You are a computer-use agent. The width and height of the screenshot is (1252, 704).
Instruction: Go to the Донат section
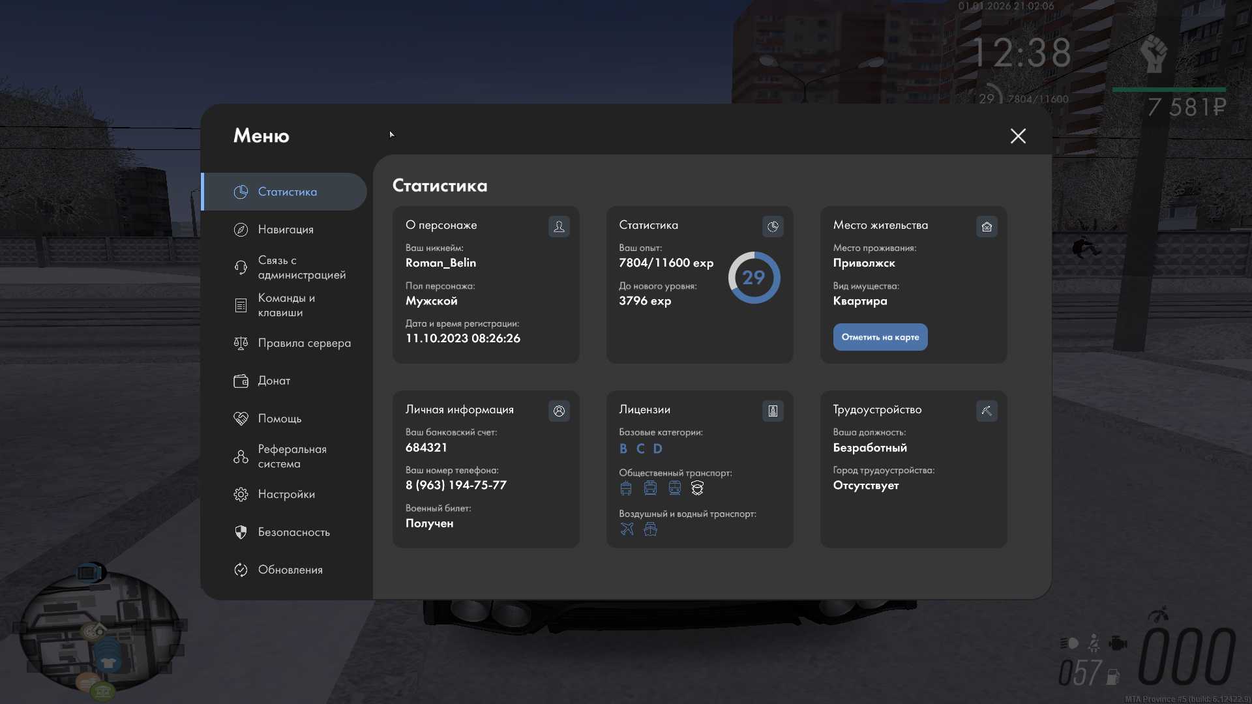(x=274, y=381)
